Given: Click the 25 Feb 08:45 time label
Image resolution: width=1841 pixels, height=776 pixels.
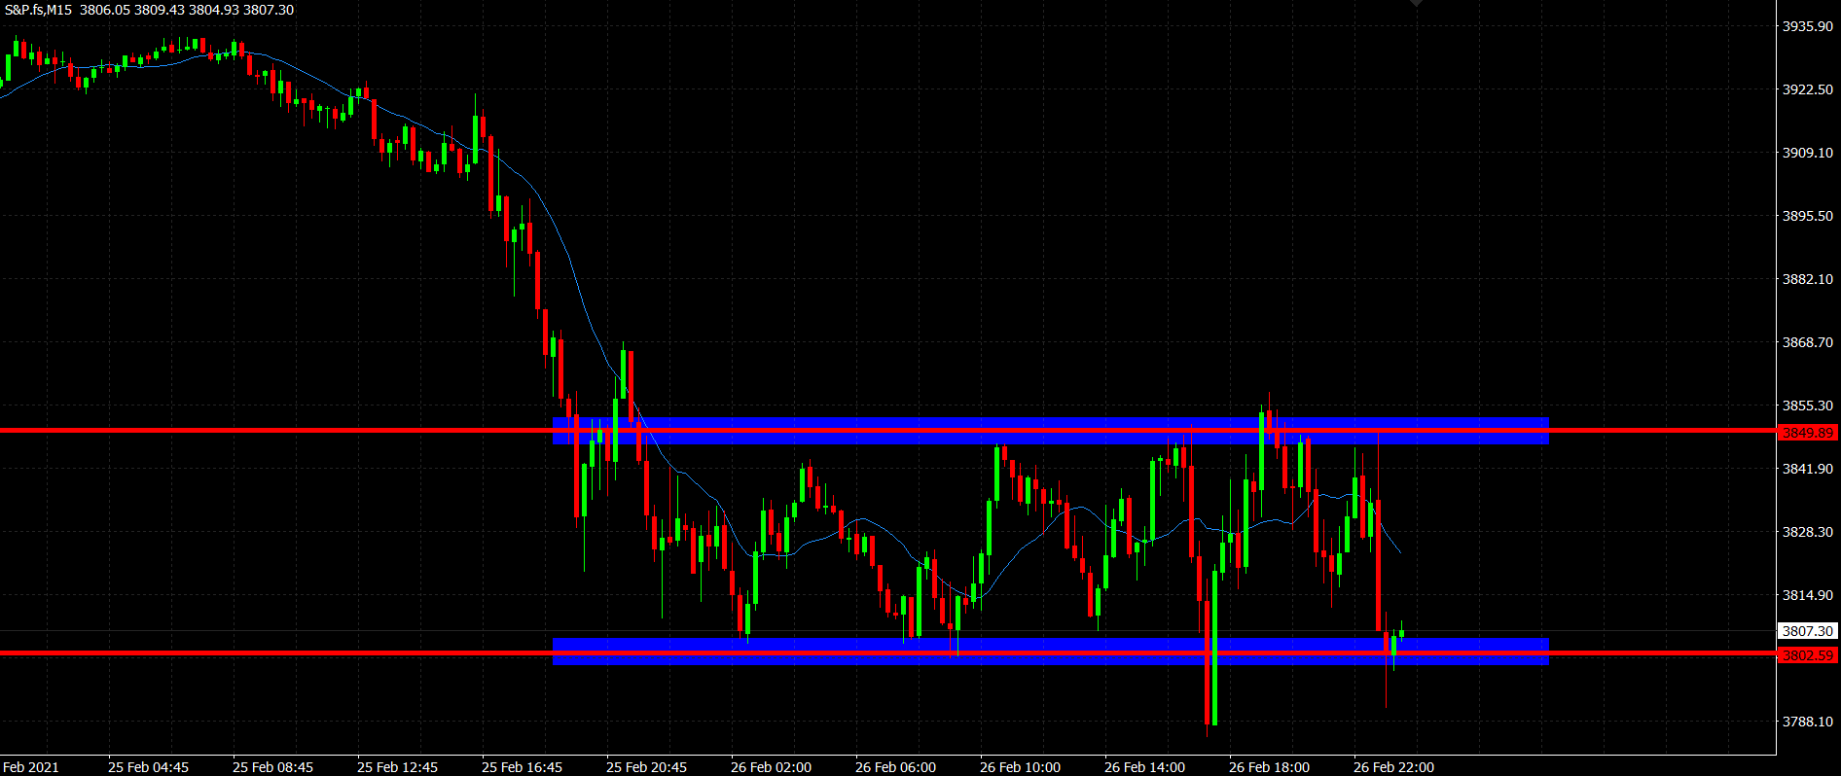Looking at the screenshot, I should 272,767.
